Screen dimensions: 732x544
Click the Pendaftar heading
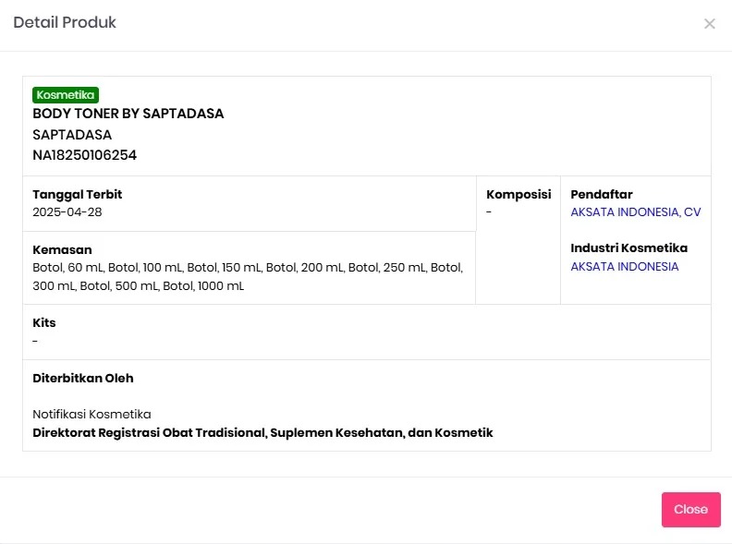[602, 195]
